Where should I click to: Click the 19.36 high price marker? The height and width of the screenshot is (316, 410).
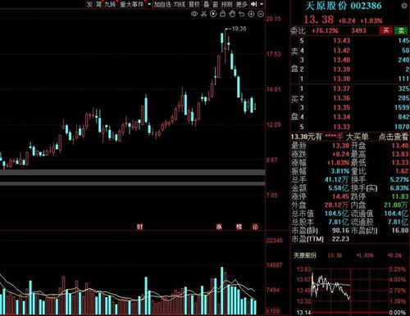239,29
